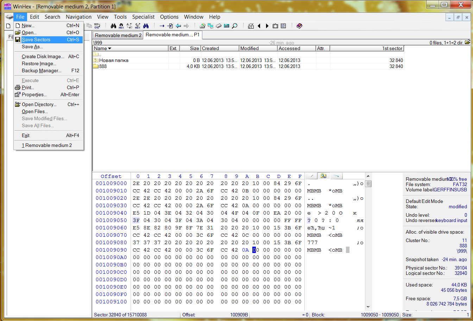Switch to the 'Removable medium 2' tab
This screenshot has width=473, height=321.
(118, 35)
